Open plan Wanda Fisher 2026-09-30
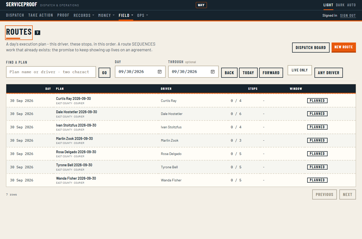362x239 pixels. click(x=76, y=178)
